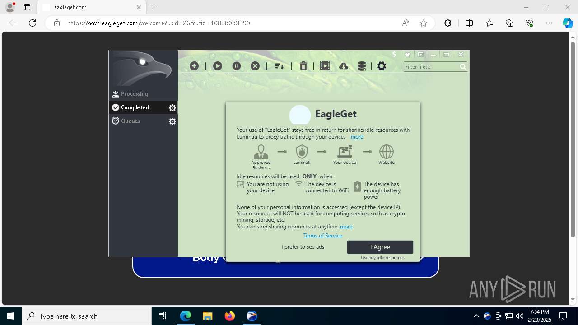Click the skin shirt icon in EagleGet title
This screenshot has height=325, width=578.
pos(407,55)
